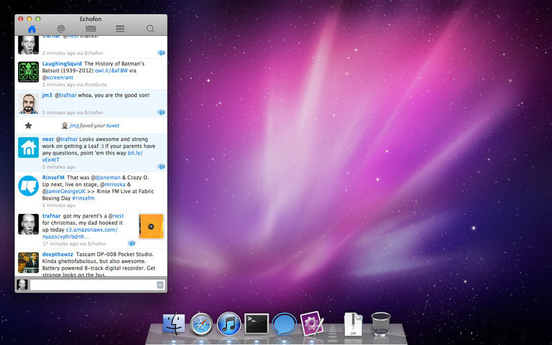Image resolution: width=552 pixels, height=345 pixels.
Task: Open the owl.li/8aF8W link
Action: coord(111,71)
